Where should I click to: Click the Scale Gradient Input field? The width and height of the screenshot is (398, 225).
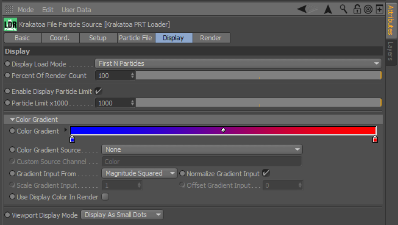(x=122, y=185)
